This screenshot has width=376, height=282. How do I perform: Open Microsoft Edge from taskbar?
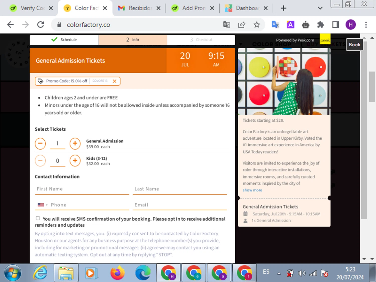(143, 273)
